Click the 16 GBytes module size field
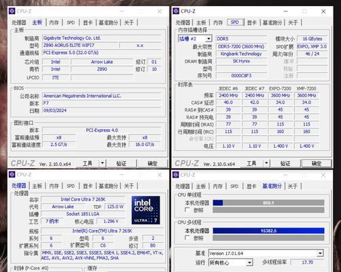The height and width of the screenshot is (272, 341). 312,39
